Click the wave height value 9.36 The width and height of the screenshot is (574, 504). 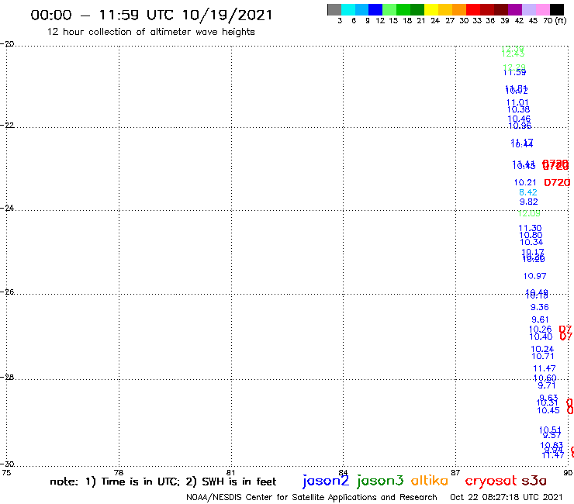coord(540,307)
